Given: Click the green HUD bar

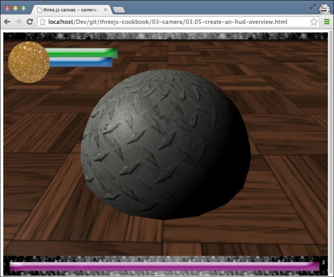Looking at the screenshot, I should point(82,52).
